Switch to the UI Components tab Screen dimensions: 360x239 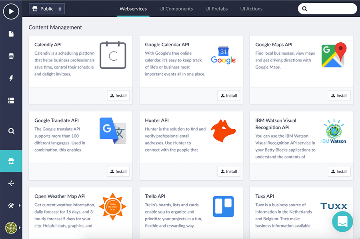click(x=176, y=9)
